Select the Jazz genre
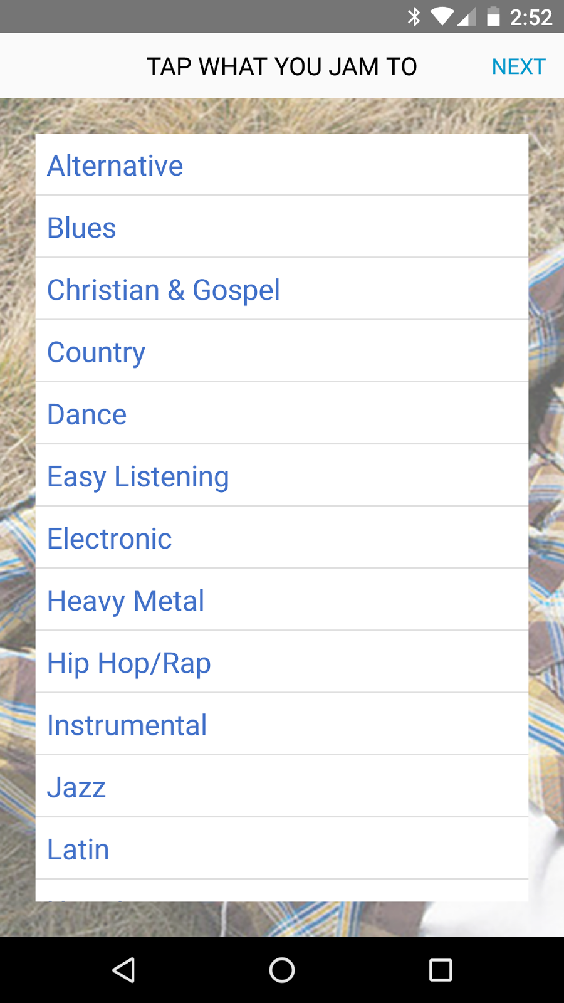Image resolution: width=564 pixels, height=1003 pixels. [282, 787]
